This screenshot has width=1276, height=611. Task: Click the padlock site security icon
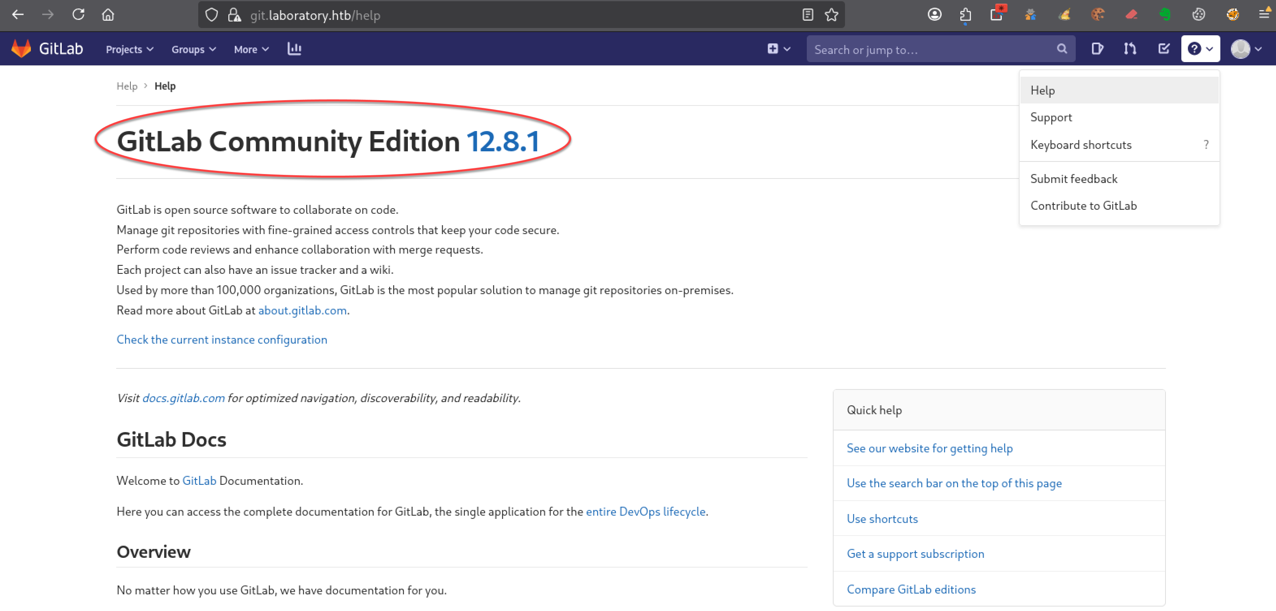click(x=234, y=15)
